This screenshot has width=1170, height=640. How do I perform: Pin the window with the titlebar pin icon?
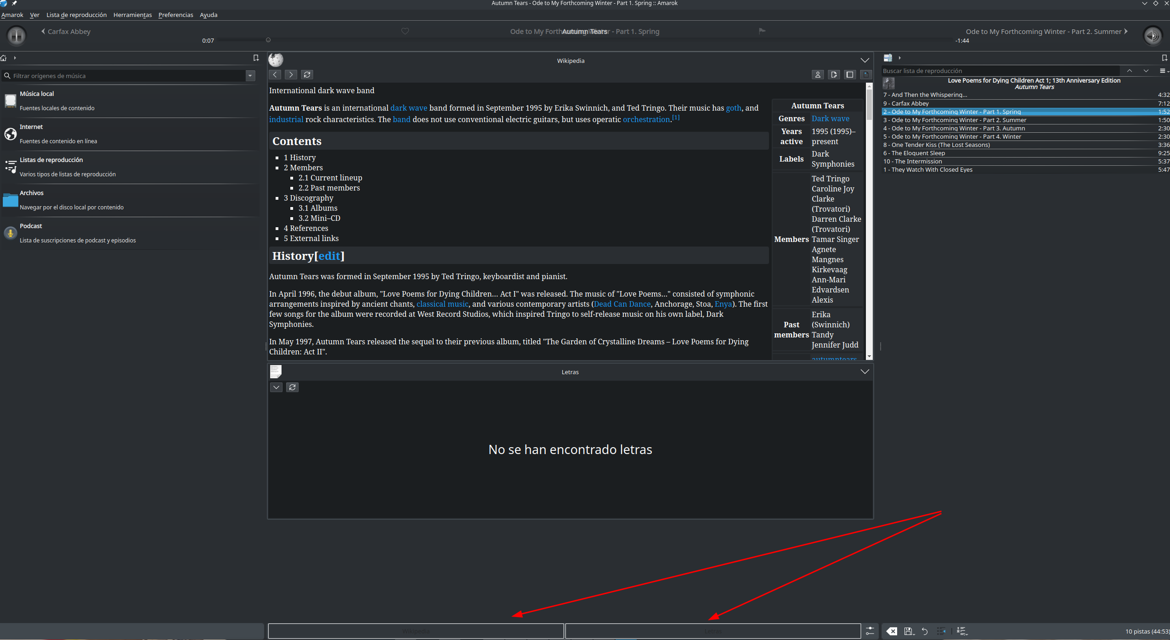tap(14, 3)
